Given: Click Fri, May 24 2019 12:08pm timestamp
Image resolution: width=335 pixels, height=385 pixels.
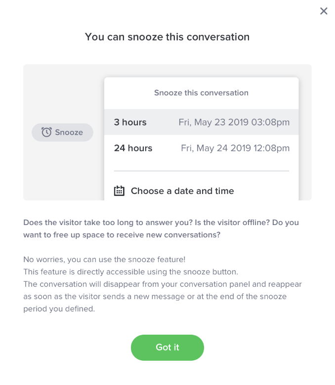Looking at the screenshot, I should pyautogui.click(x=235, y=148).
